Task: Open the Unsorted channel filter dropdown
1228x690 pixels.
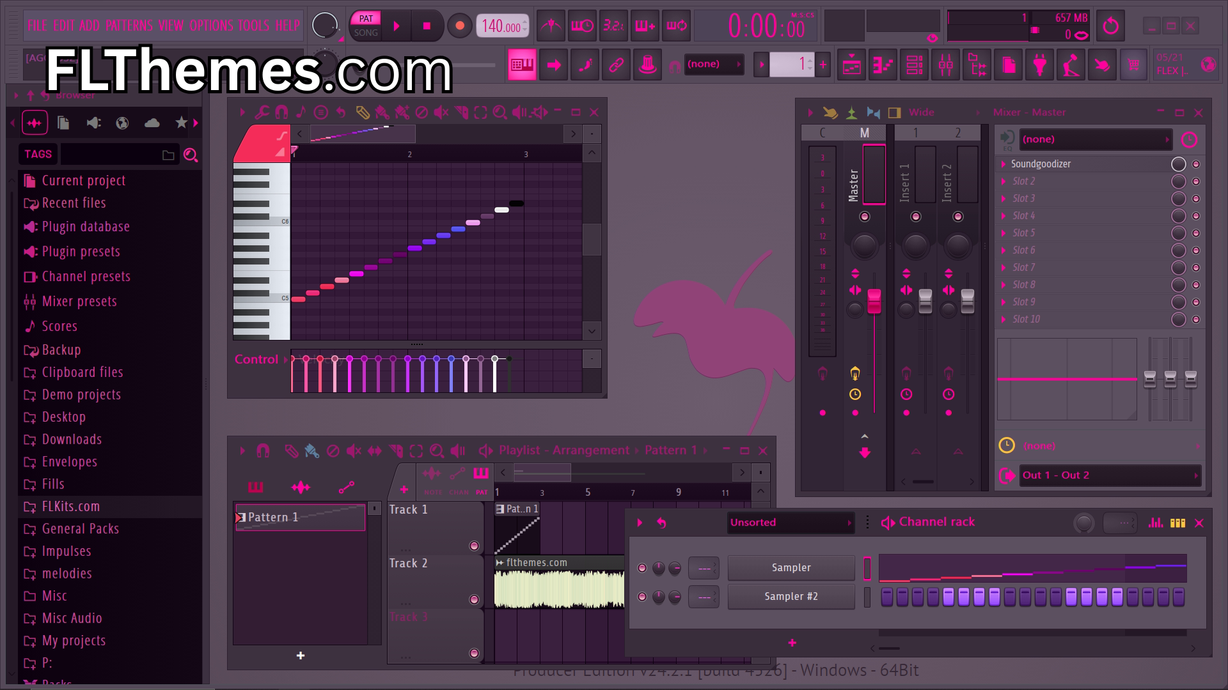Action: pyautogui.click(x=791, y=523)
